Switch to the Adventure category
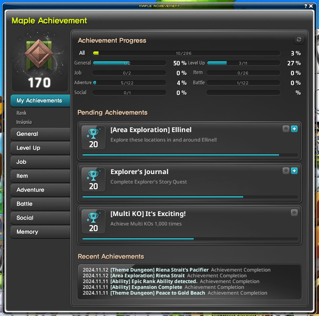This screenshot has height=316, width=319. (x=40, y=190)
